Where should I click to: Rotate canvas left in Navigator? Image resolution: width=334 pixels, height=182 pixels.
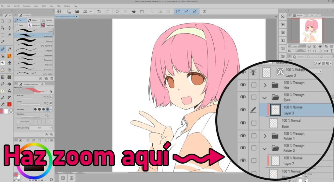pyautogui.click(x=309, y=51)
